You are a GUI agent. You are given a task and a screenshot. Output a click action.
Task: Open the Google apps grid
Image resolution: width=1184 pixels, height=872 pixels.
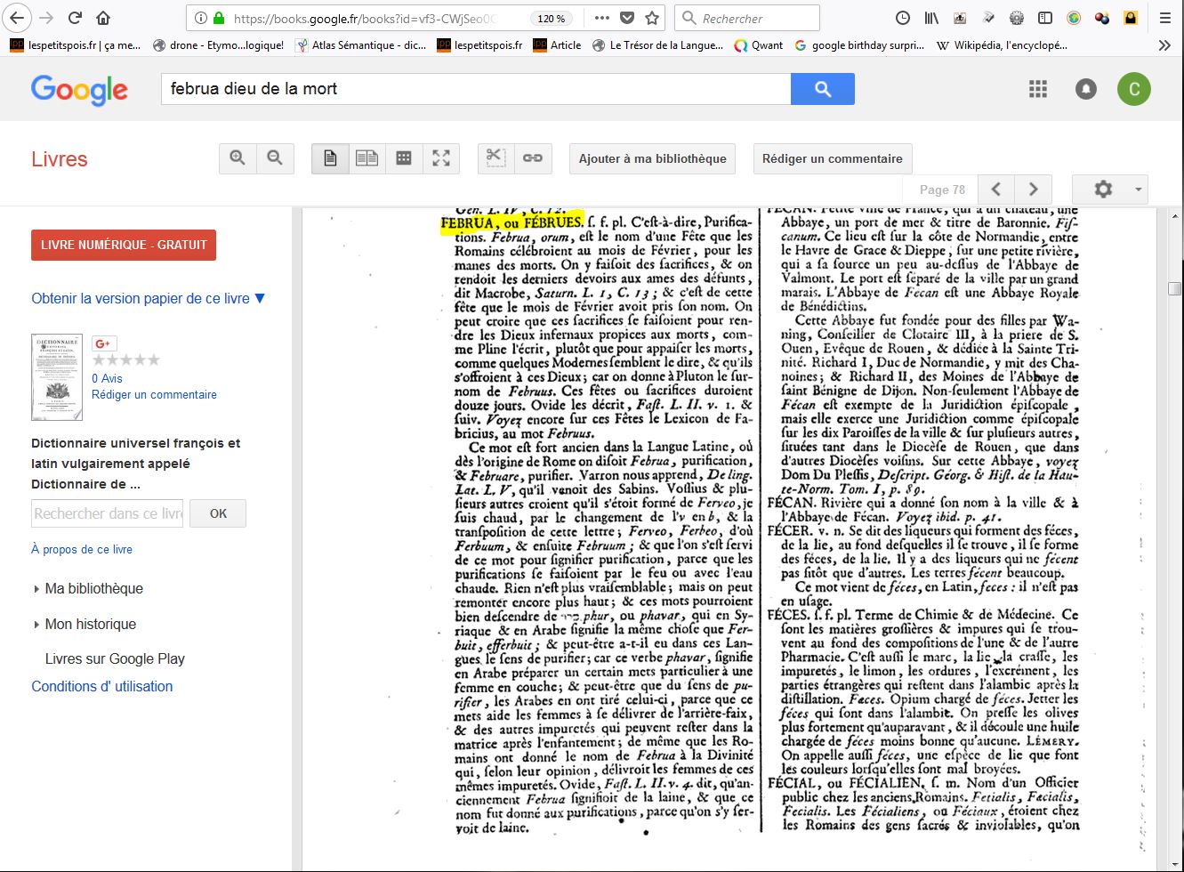(x=1037, y=89)
